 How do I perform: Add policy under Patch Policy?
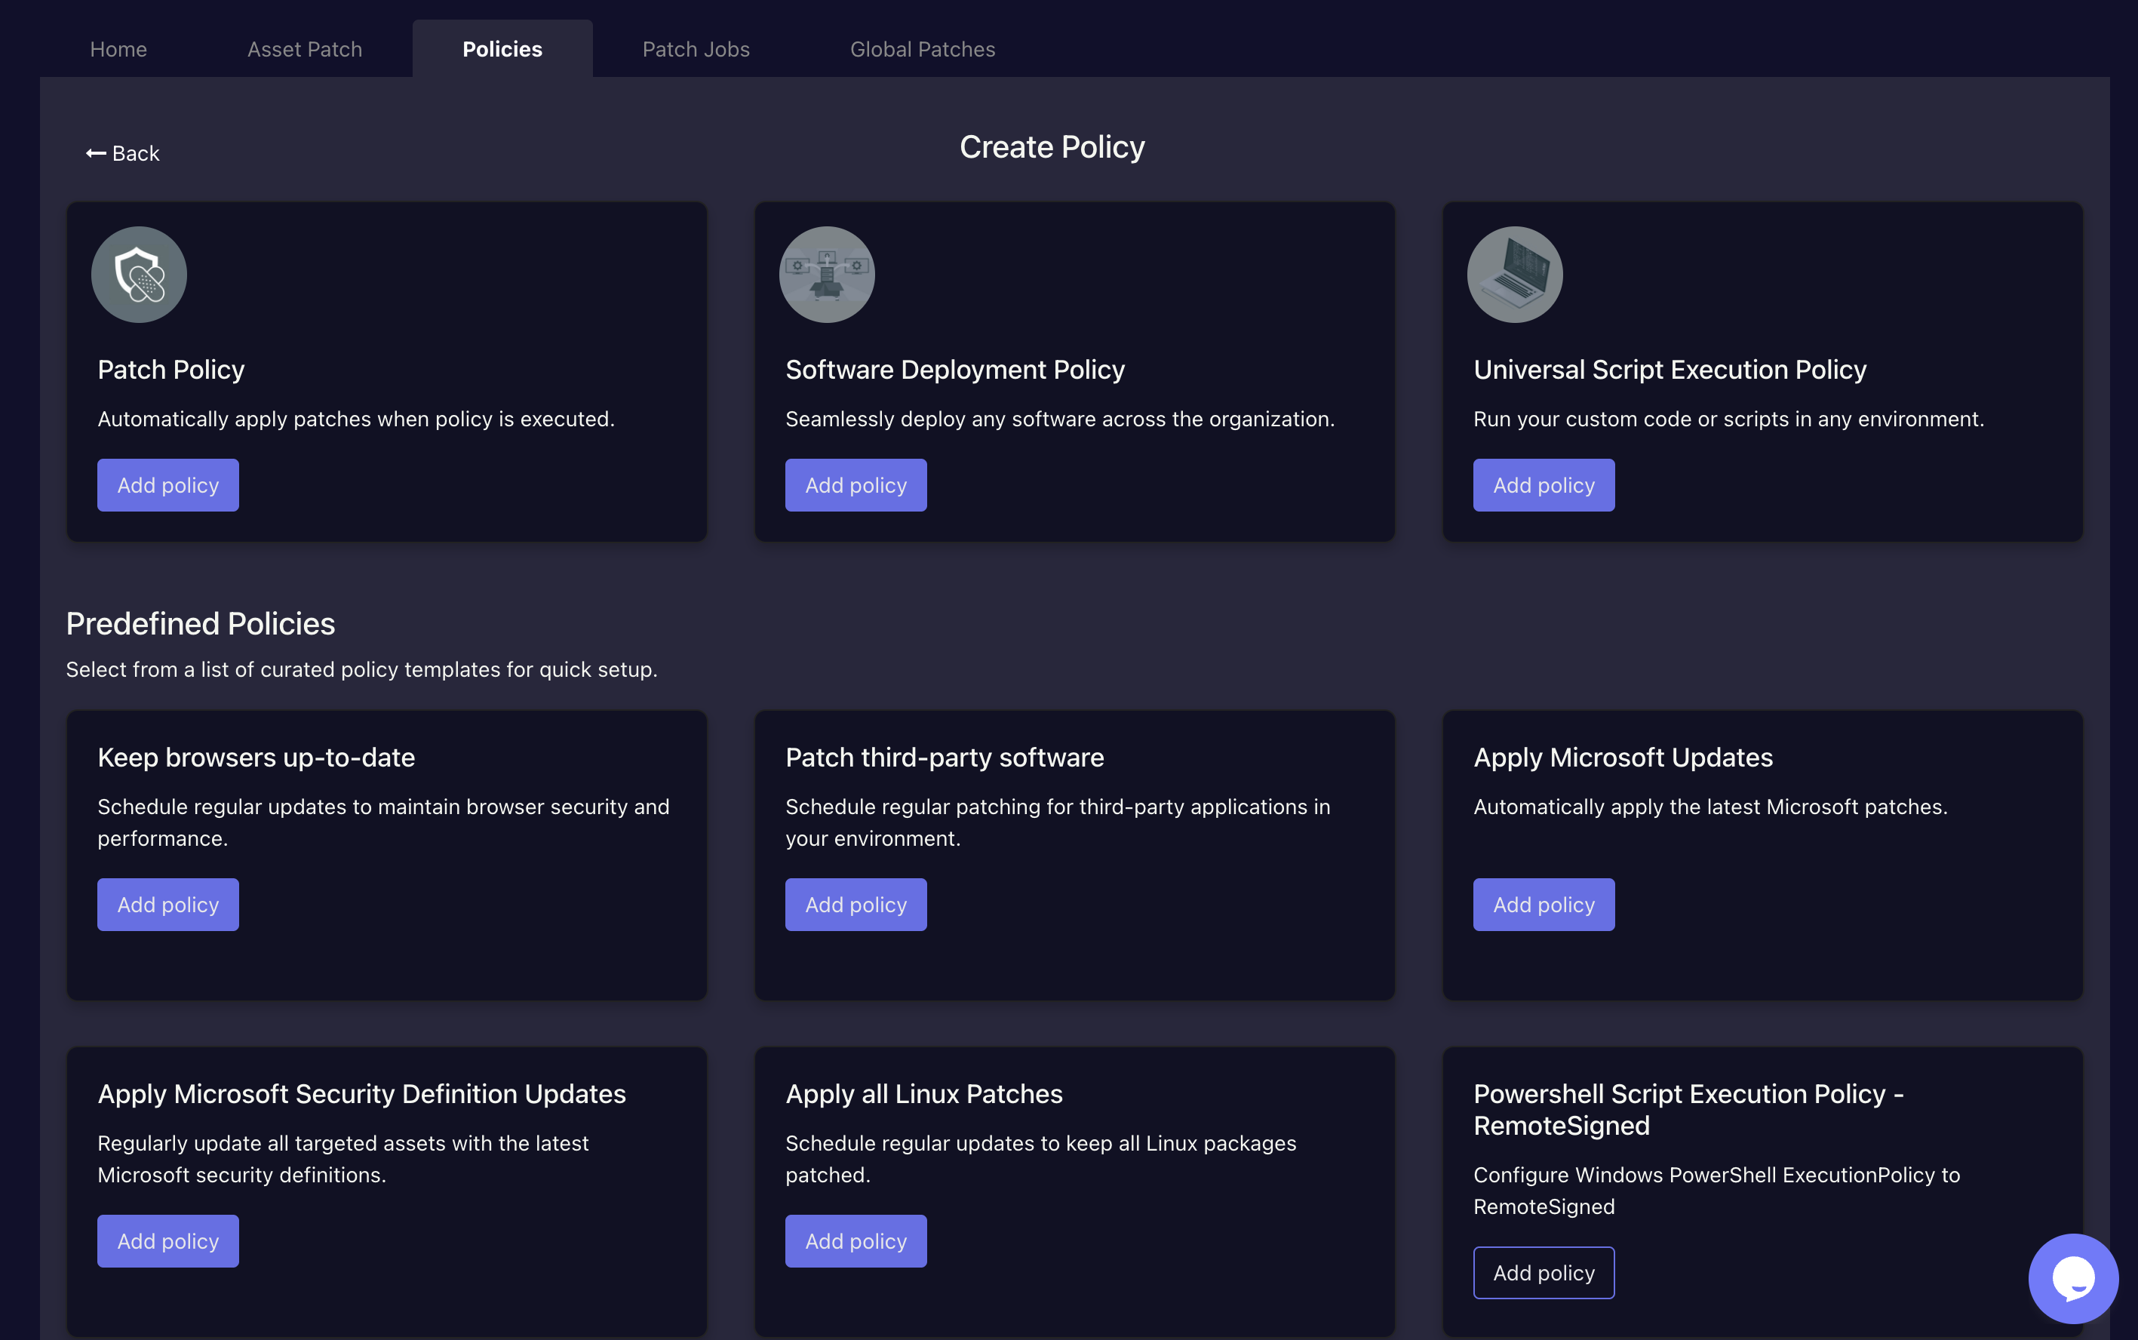click(168, 485)
